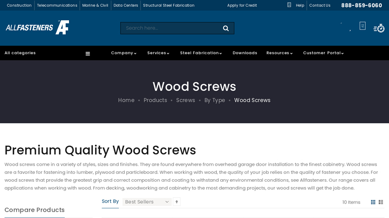389x218 pixels.
Task: Open All categories
Action: point(20,53)
